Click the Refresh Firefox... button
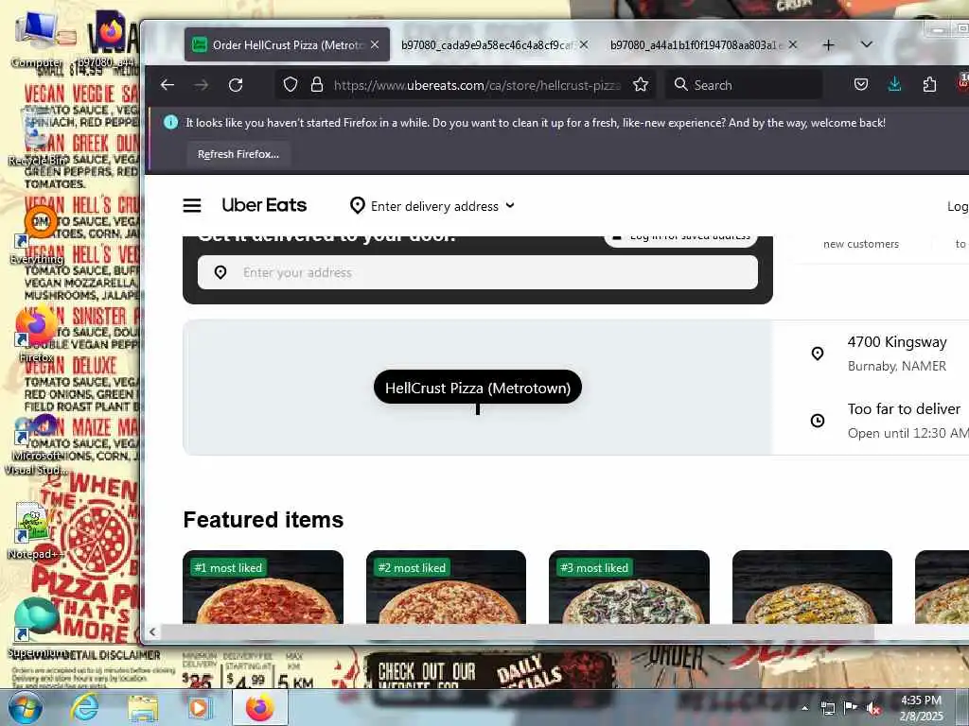 pos(238,154)
